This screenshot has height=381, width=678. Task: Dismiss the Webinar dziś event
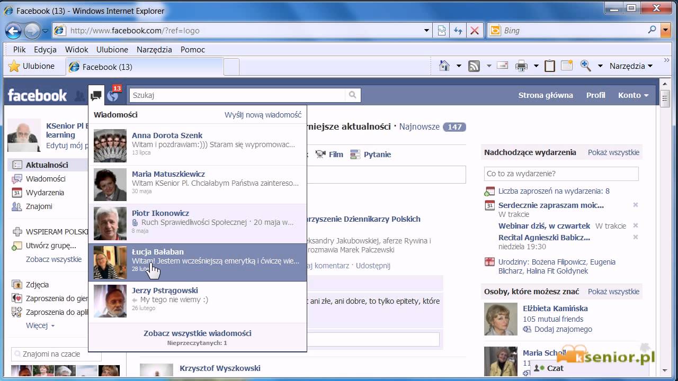pyautogui.click(x=636, y=225)
